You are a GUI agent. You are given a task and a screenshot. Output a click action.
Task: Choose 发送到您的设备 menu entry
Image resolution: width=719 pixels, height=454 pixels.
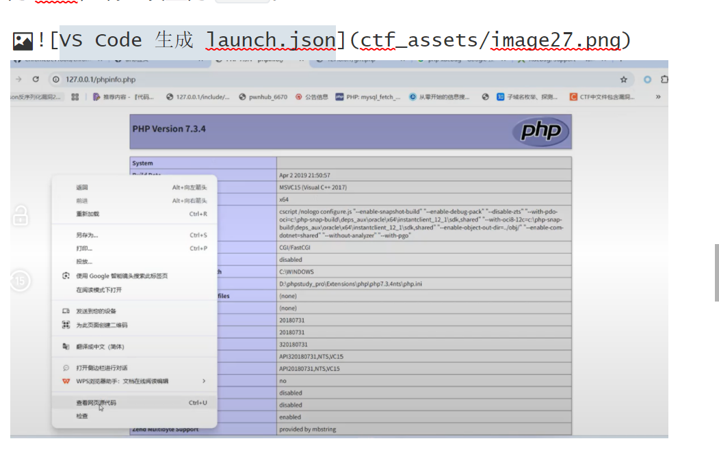(x=134, y=311)
